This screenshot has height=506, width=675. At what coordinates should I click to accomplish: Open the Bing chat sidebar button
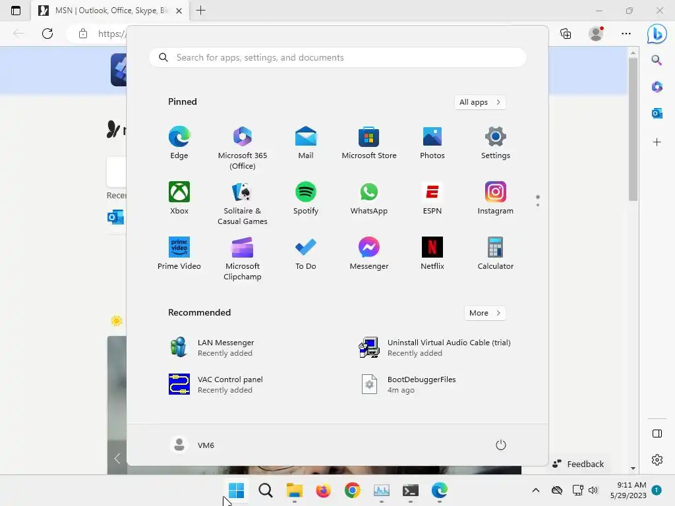(657, 34)
